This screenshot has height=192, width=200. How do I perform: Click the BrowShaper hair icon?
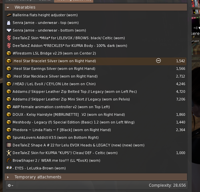pyautogui.click(x=9, y=160)
